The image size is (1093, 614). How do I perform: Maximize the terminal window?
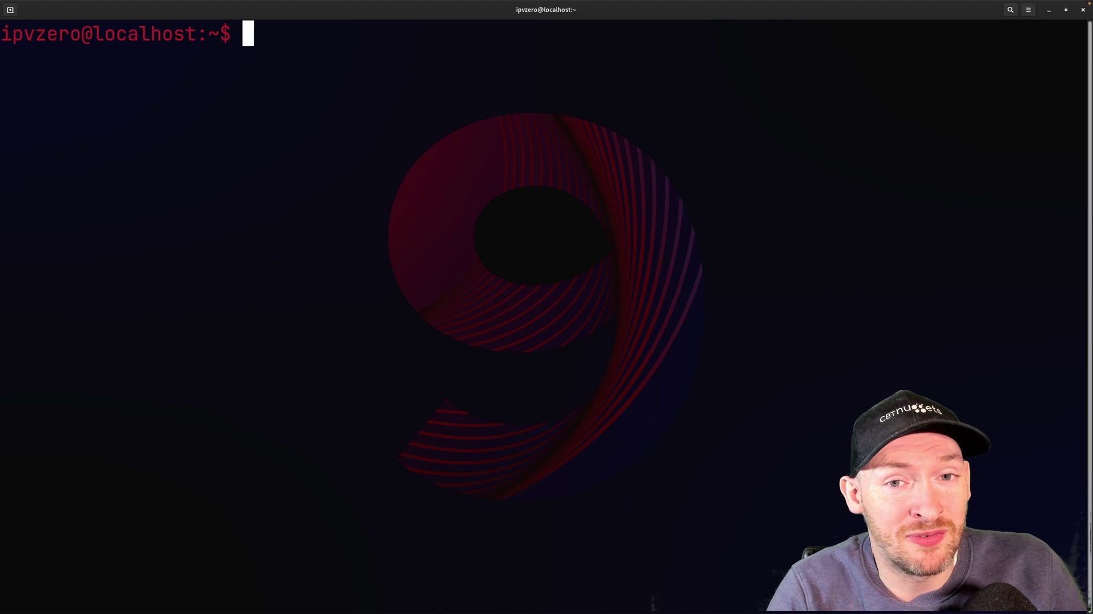click(x=1066, y=10)
